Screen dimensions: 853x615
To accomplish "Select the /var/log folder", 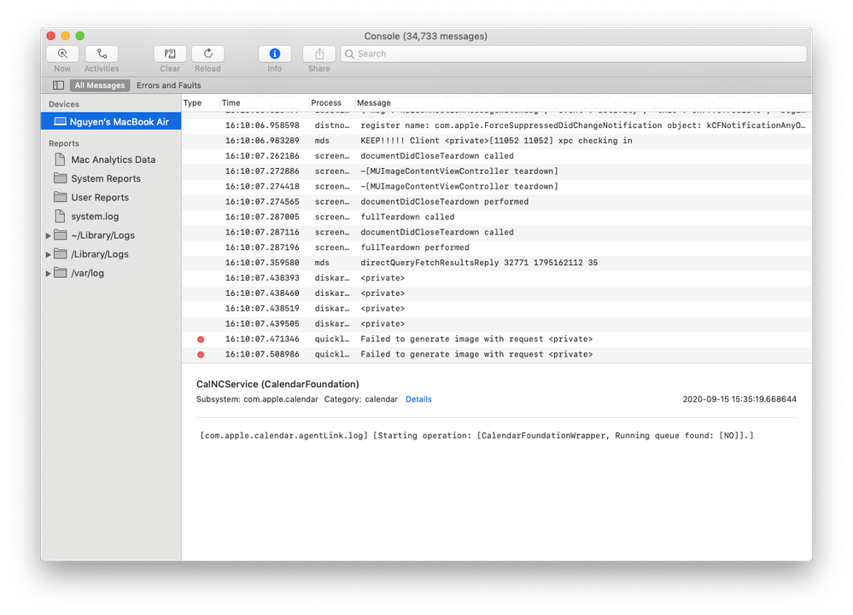I will [x=87, y=273].
